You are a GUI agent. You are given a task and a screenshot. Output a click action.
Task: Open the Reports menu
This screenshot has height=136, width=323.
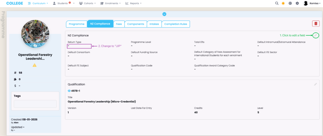pos(133,3)
